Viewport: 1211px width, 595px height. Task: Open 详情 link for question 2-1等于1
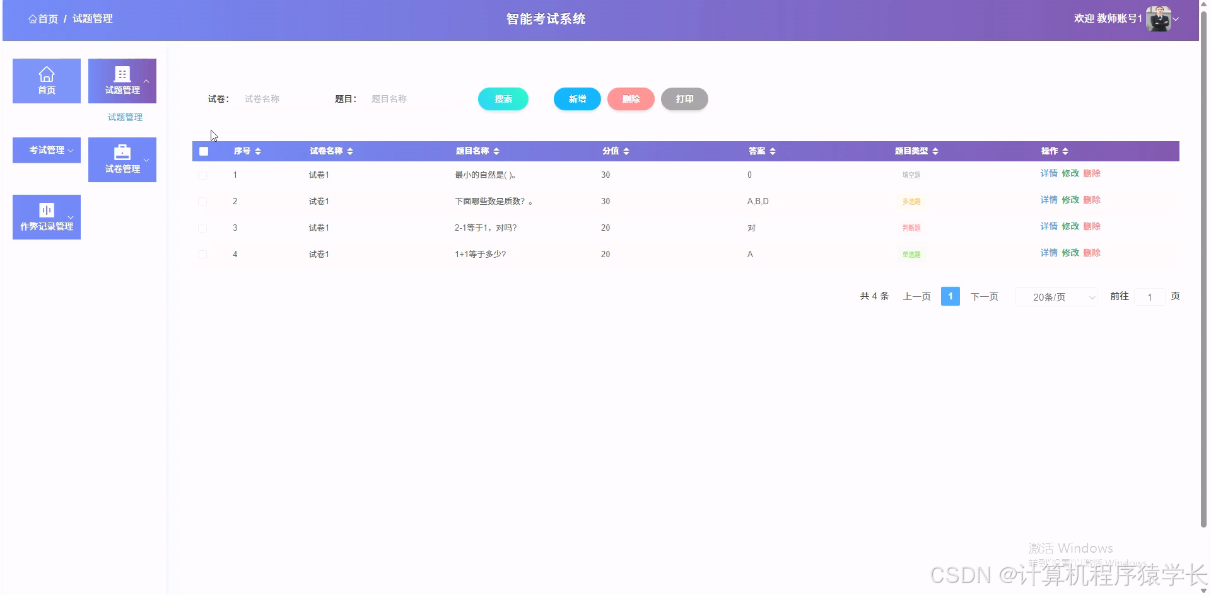[1048, 226]
